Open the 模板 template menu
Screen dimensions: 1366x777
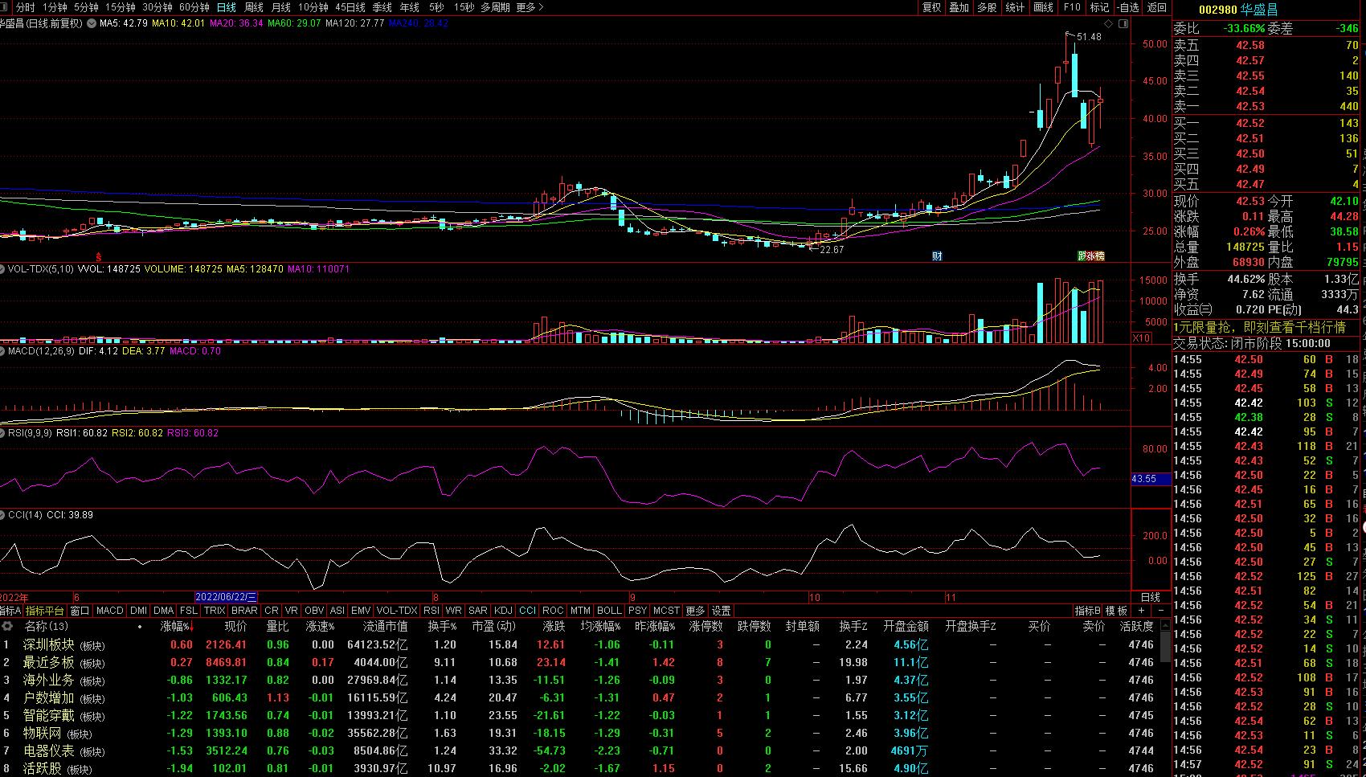tap(1117, 611)
